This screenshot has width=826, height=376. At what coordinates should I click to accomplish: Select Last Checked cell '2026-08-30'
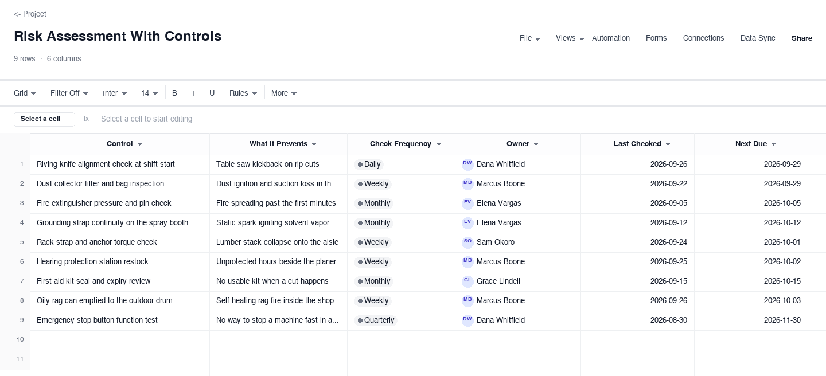[637, 320]
